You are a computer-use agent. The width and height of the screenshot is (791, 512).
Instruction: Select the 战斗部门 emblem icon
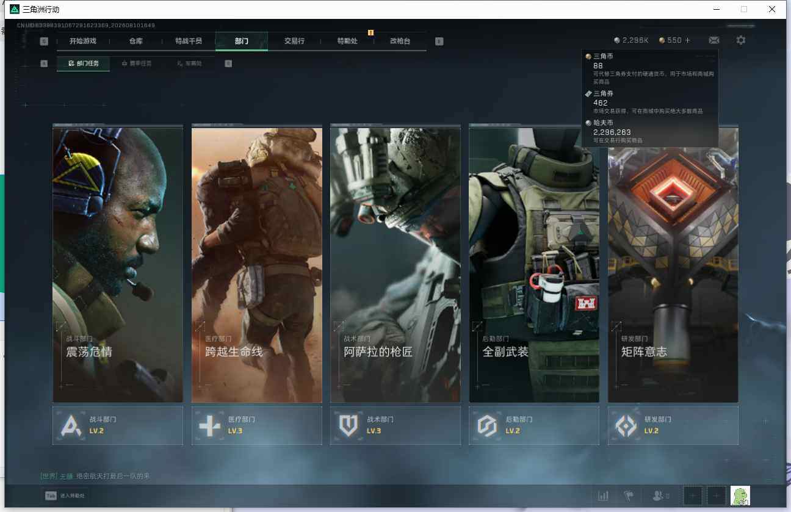(x=71, y=425)
